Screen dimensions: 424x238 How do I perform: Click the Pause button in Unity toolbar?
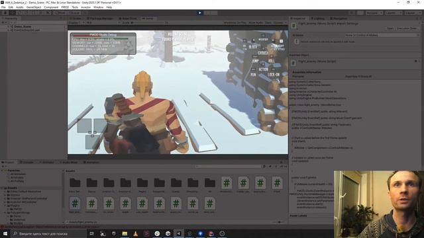coord(207,13)
